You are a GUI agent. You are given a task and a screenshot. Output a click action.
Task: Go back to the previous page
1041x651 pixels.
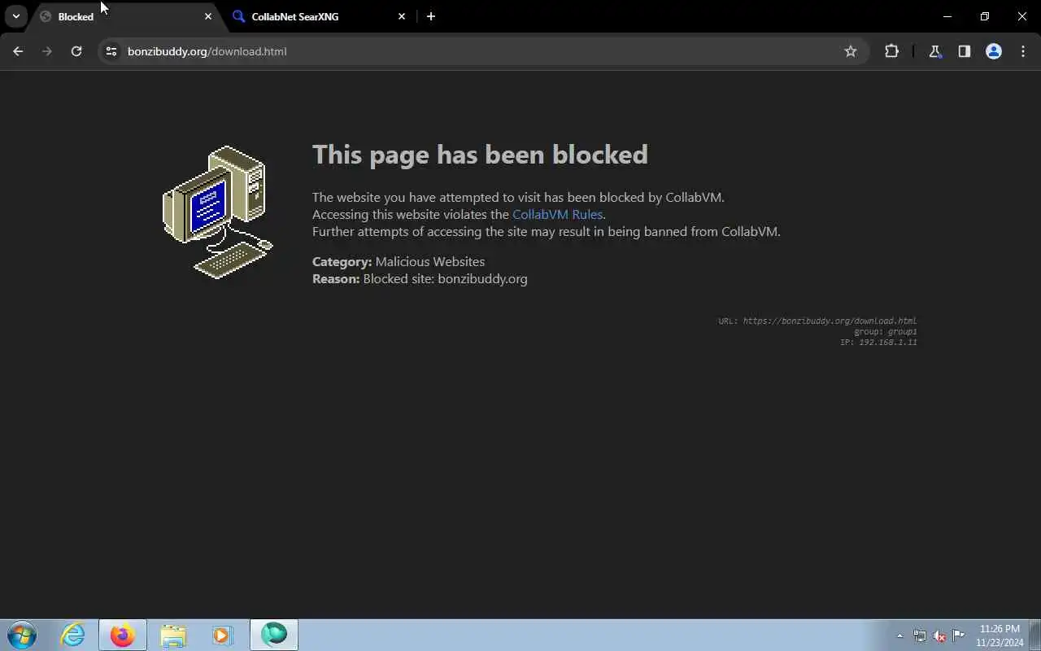[18, 51]
